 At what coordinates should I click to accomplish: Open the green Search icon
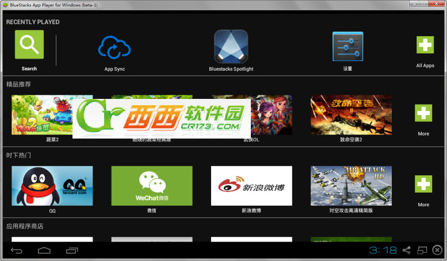(x=29, y=44)
